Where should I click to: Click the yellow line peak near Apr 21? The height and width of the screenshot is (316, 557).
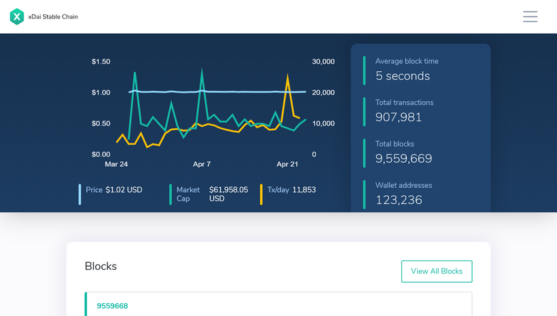tap(288, 76)
